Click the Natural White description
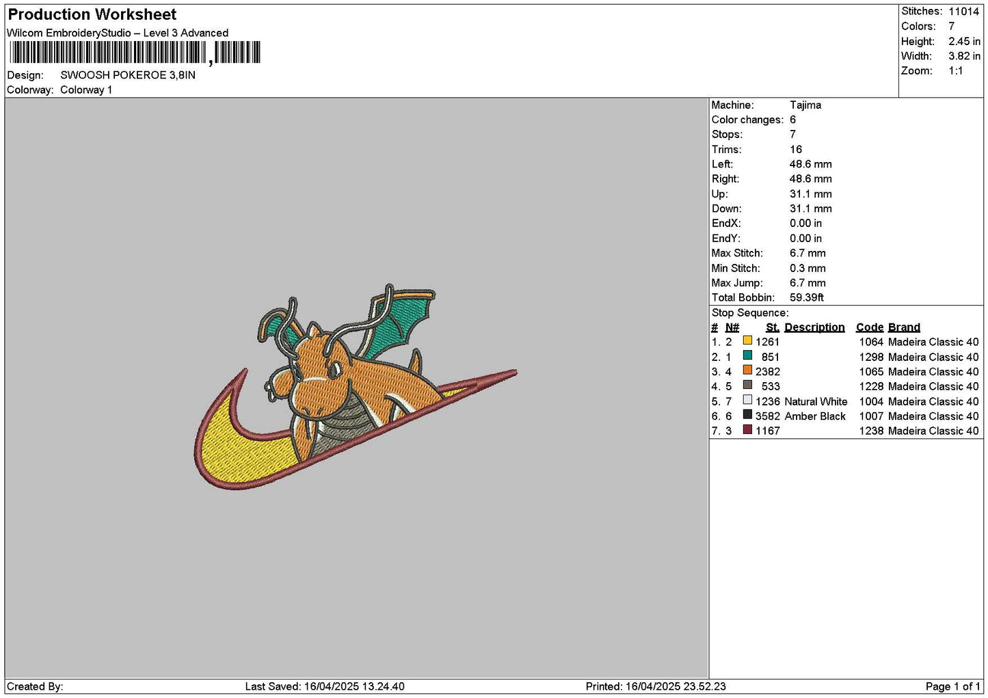Screen dimensions: 988x698 coord(816,402)
